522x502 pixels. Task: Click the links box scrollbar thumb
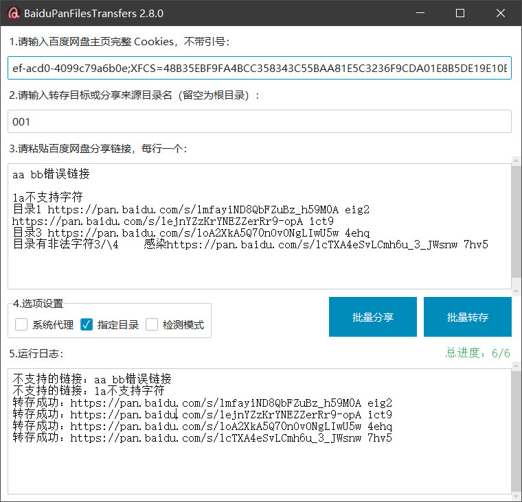pyautogui.click(x=517, y=221)
